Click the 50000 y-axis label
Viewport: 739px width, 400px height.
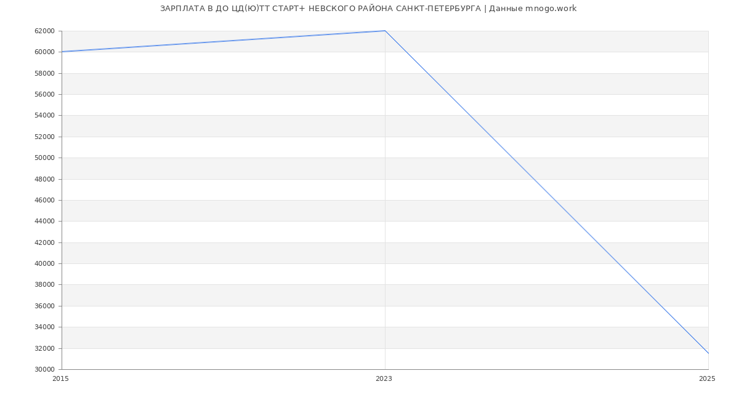tap(44, 158)
